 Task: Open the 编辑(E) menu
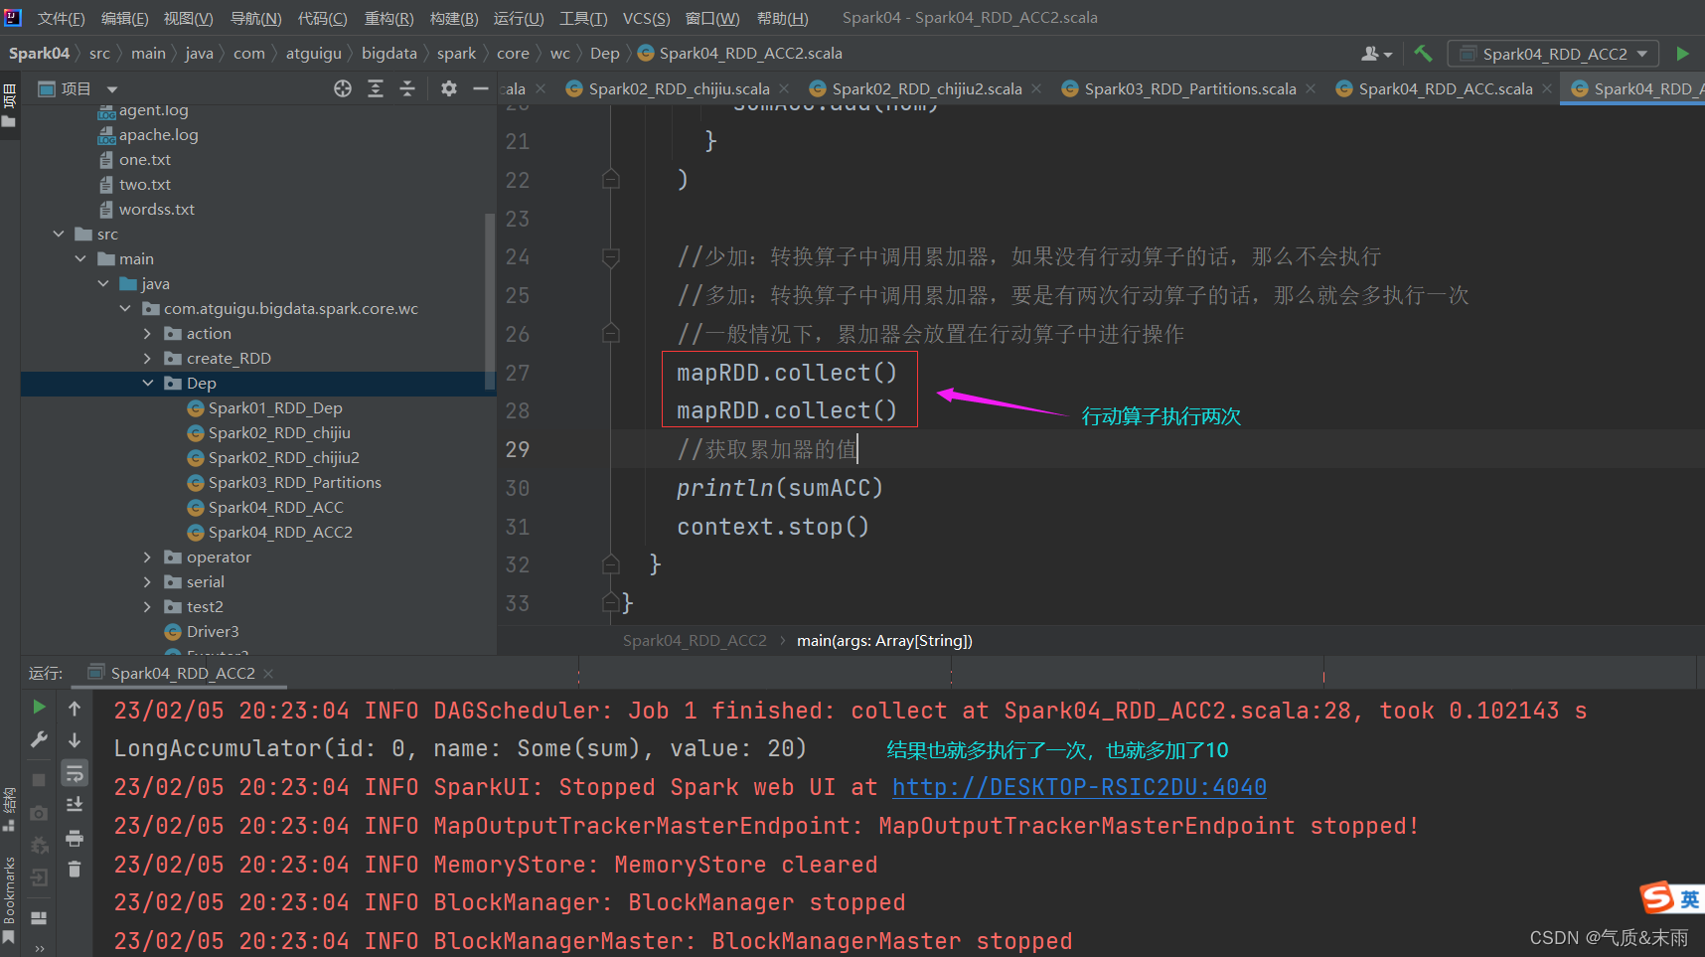[x=124, y=18]
